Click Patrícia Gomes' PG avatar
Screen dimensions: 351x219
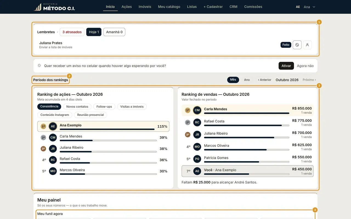point(197,159)
